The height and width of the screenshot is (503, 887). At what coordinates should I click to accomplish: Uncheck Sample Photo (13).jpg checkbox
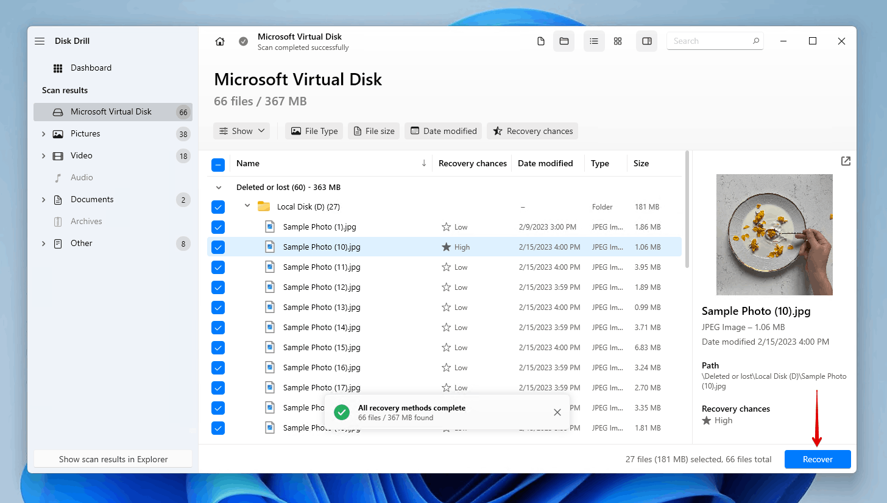coord(218,308)
